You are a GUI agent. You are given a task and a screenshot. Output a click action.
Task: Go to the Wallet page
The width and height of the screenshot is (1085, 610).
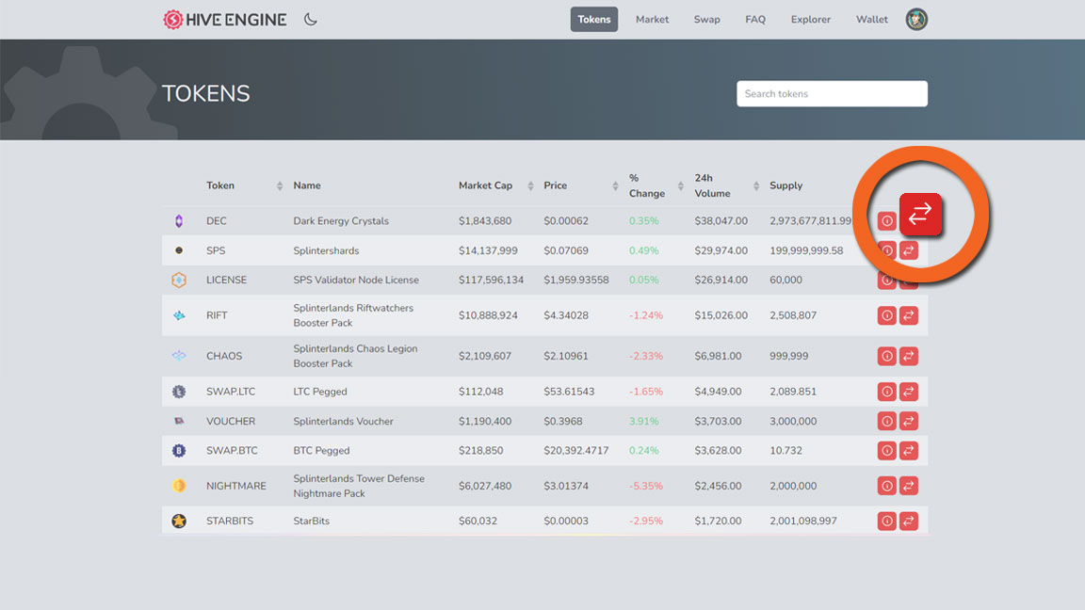pos(871,20)
